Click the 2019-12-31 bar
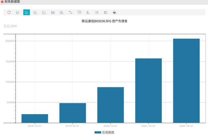This screenshot has width=208, height=137. click(x=72, y=113)
